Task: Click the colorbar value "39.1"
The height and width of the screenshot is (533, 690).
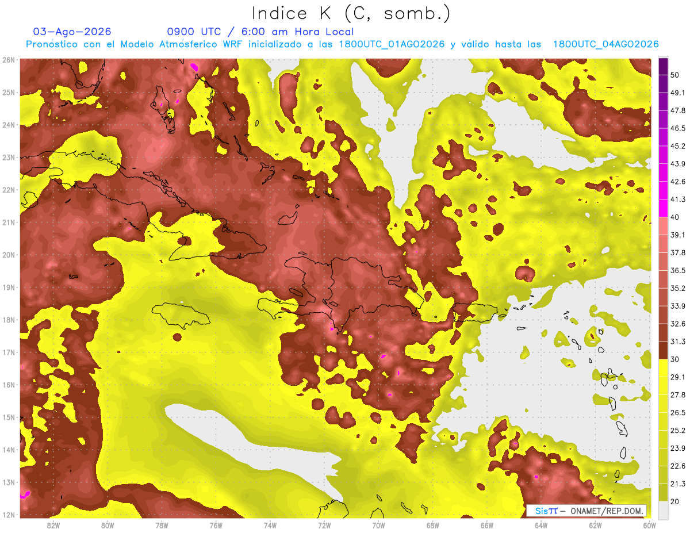Action: 678,235
